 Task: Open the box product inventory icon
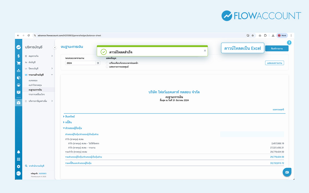[19, 78]
